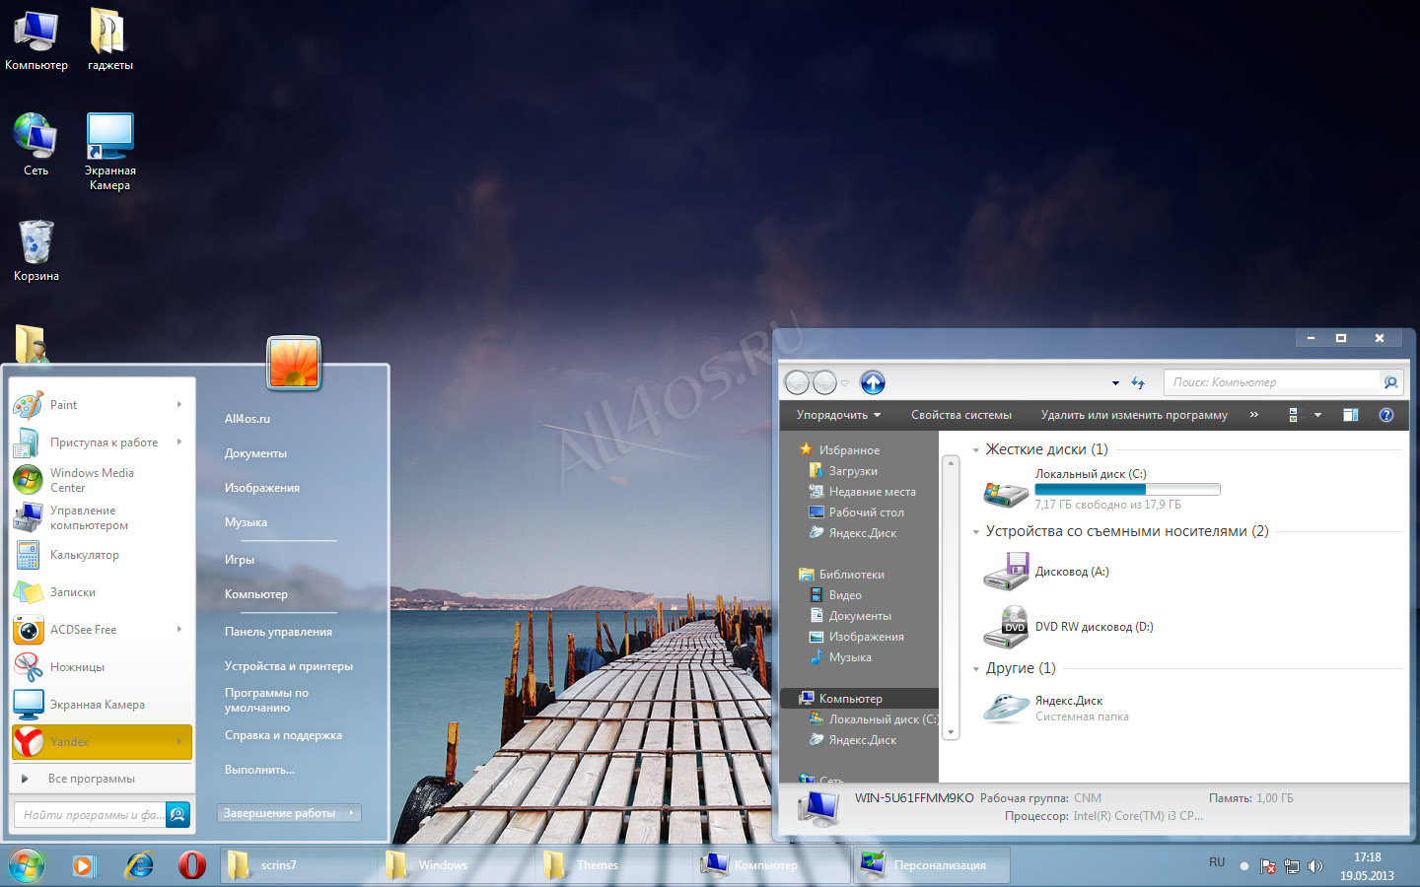Switch to scrins7 taskbar window

pos(298,865)
